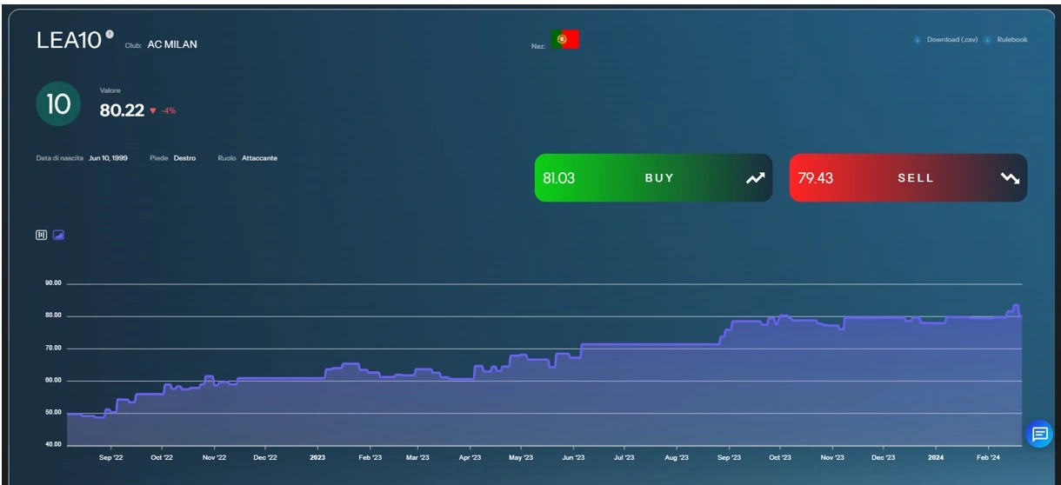Click the Feb '24 axis label
This screenshot has height=485, width=1061.
pos(989,457)
